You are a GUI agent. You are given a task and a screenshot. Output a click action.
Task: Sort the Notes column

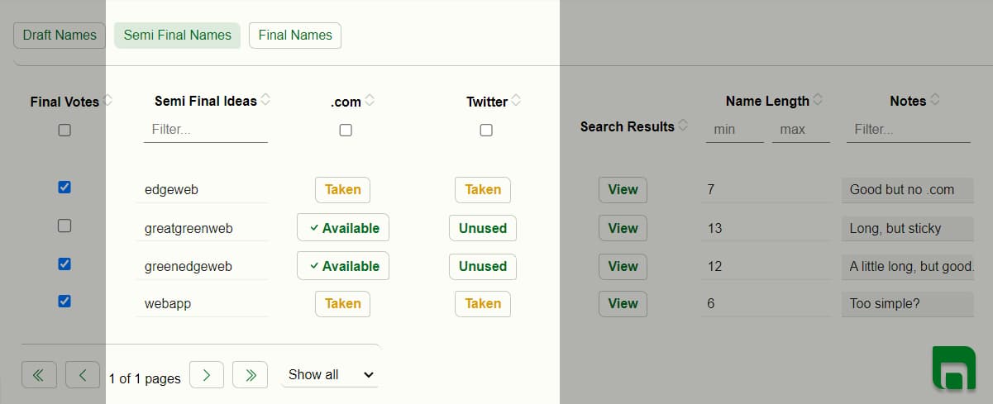pyautogui.click(x=935, y=100)
